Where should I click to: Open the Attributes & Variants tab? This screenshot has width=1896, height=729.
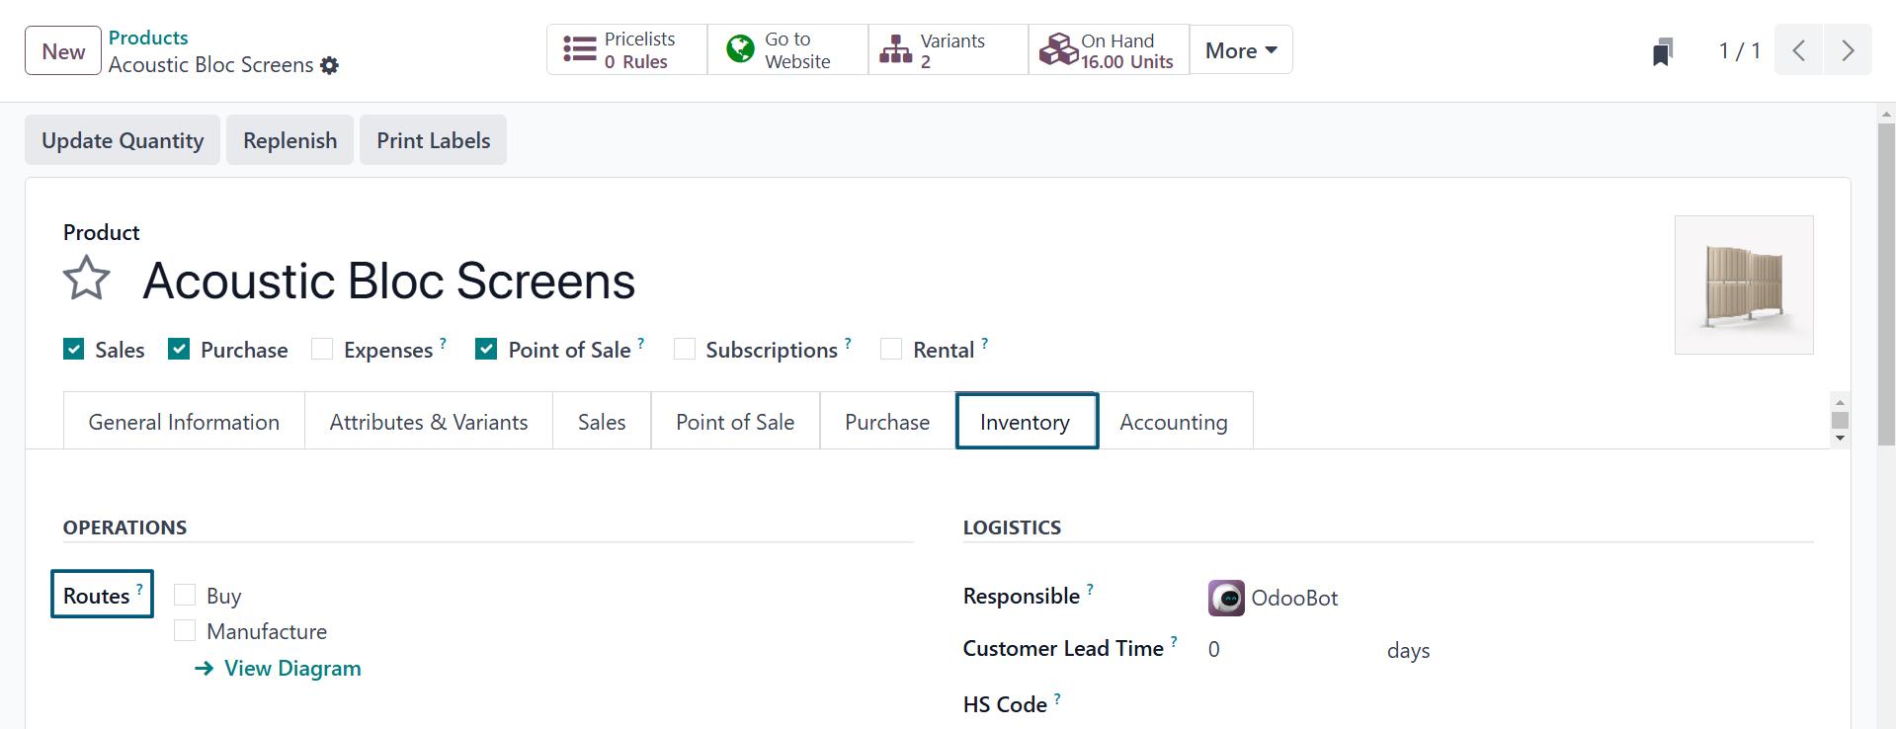tap(429, 422)
